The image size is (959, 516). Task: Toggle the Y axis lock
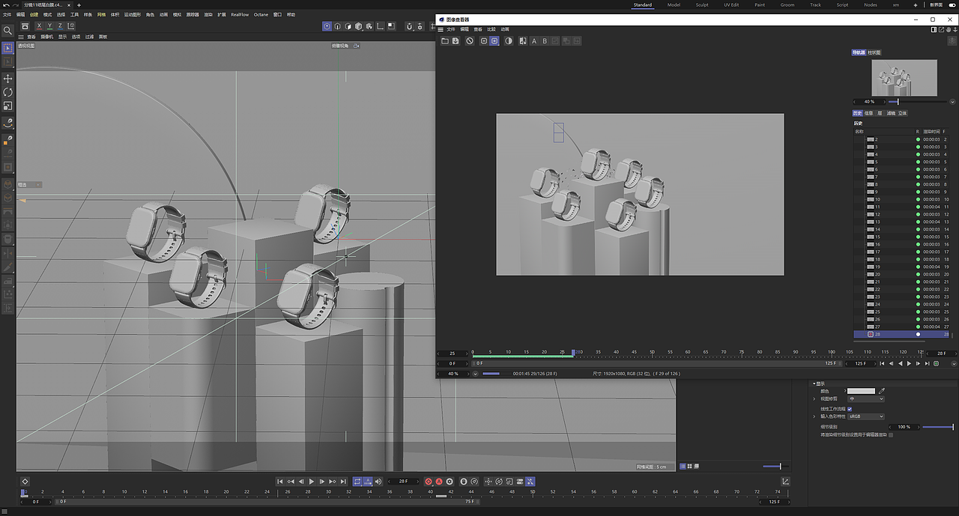click(x=49, y=26)
